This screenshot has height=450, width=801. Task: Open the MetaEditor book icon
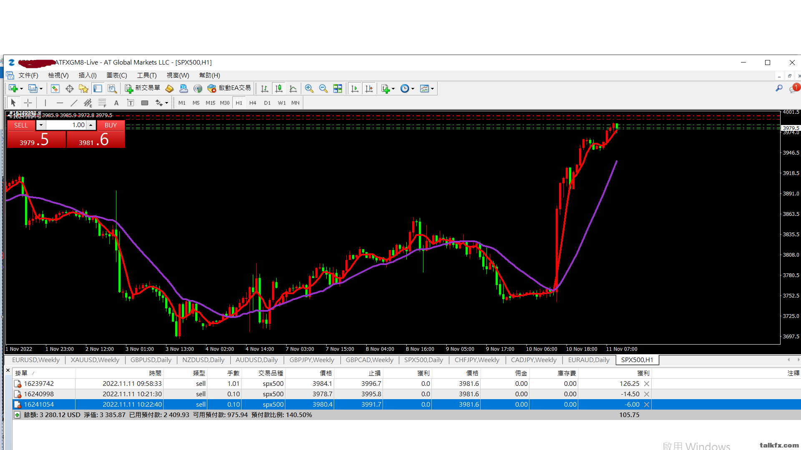tap(169, 88)
